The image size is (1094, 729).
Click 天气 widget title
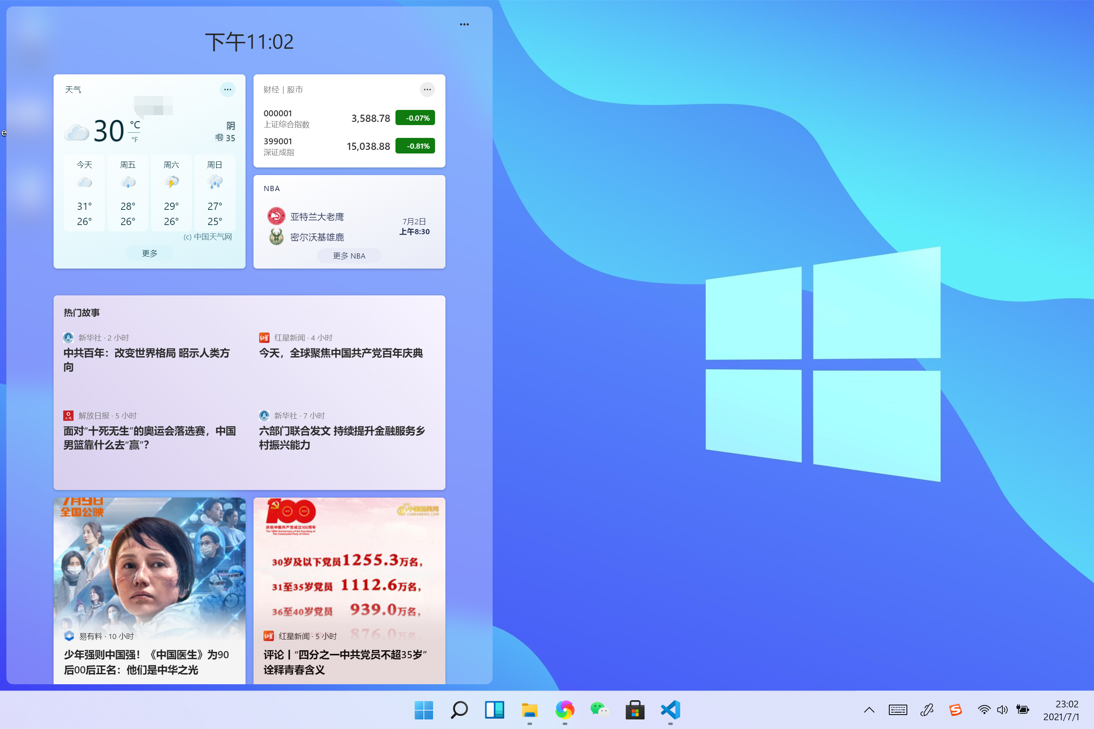(72, 89)
